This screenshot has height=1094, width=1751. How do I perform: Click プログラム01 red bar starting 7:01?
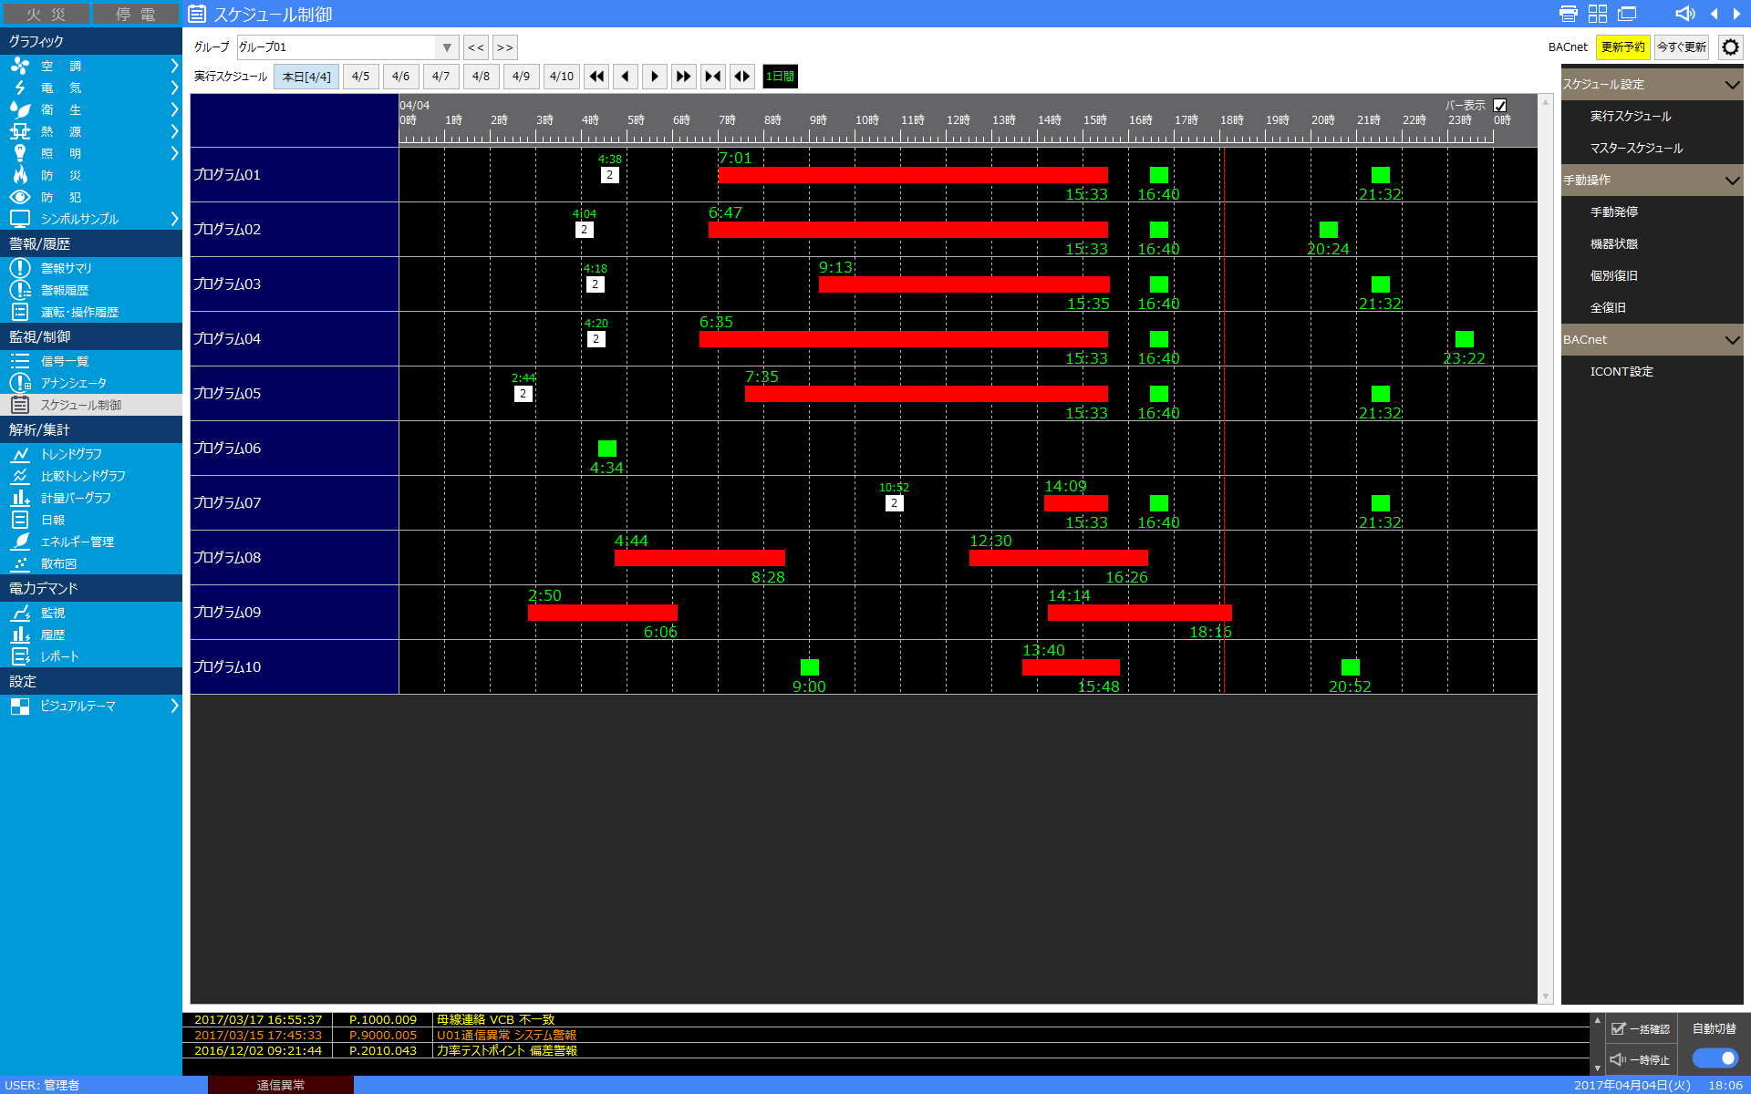point(913,175)
